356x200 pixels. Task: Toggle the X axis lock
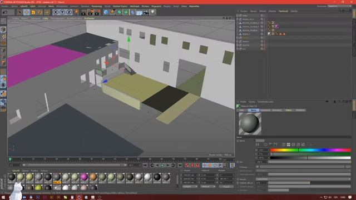click(x=56, y=12)
